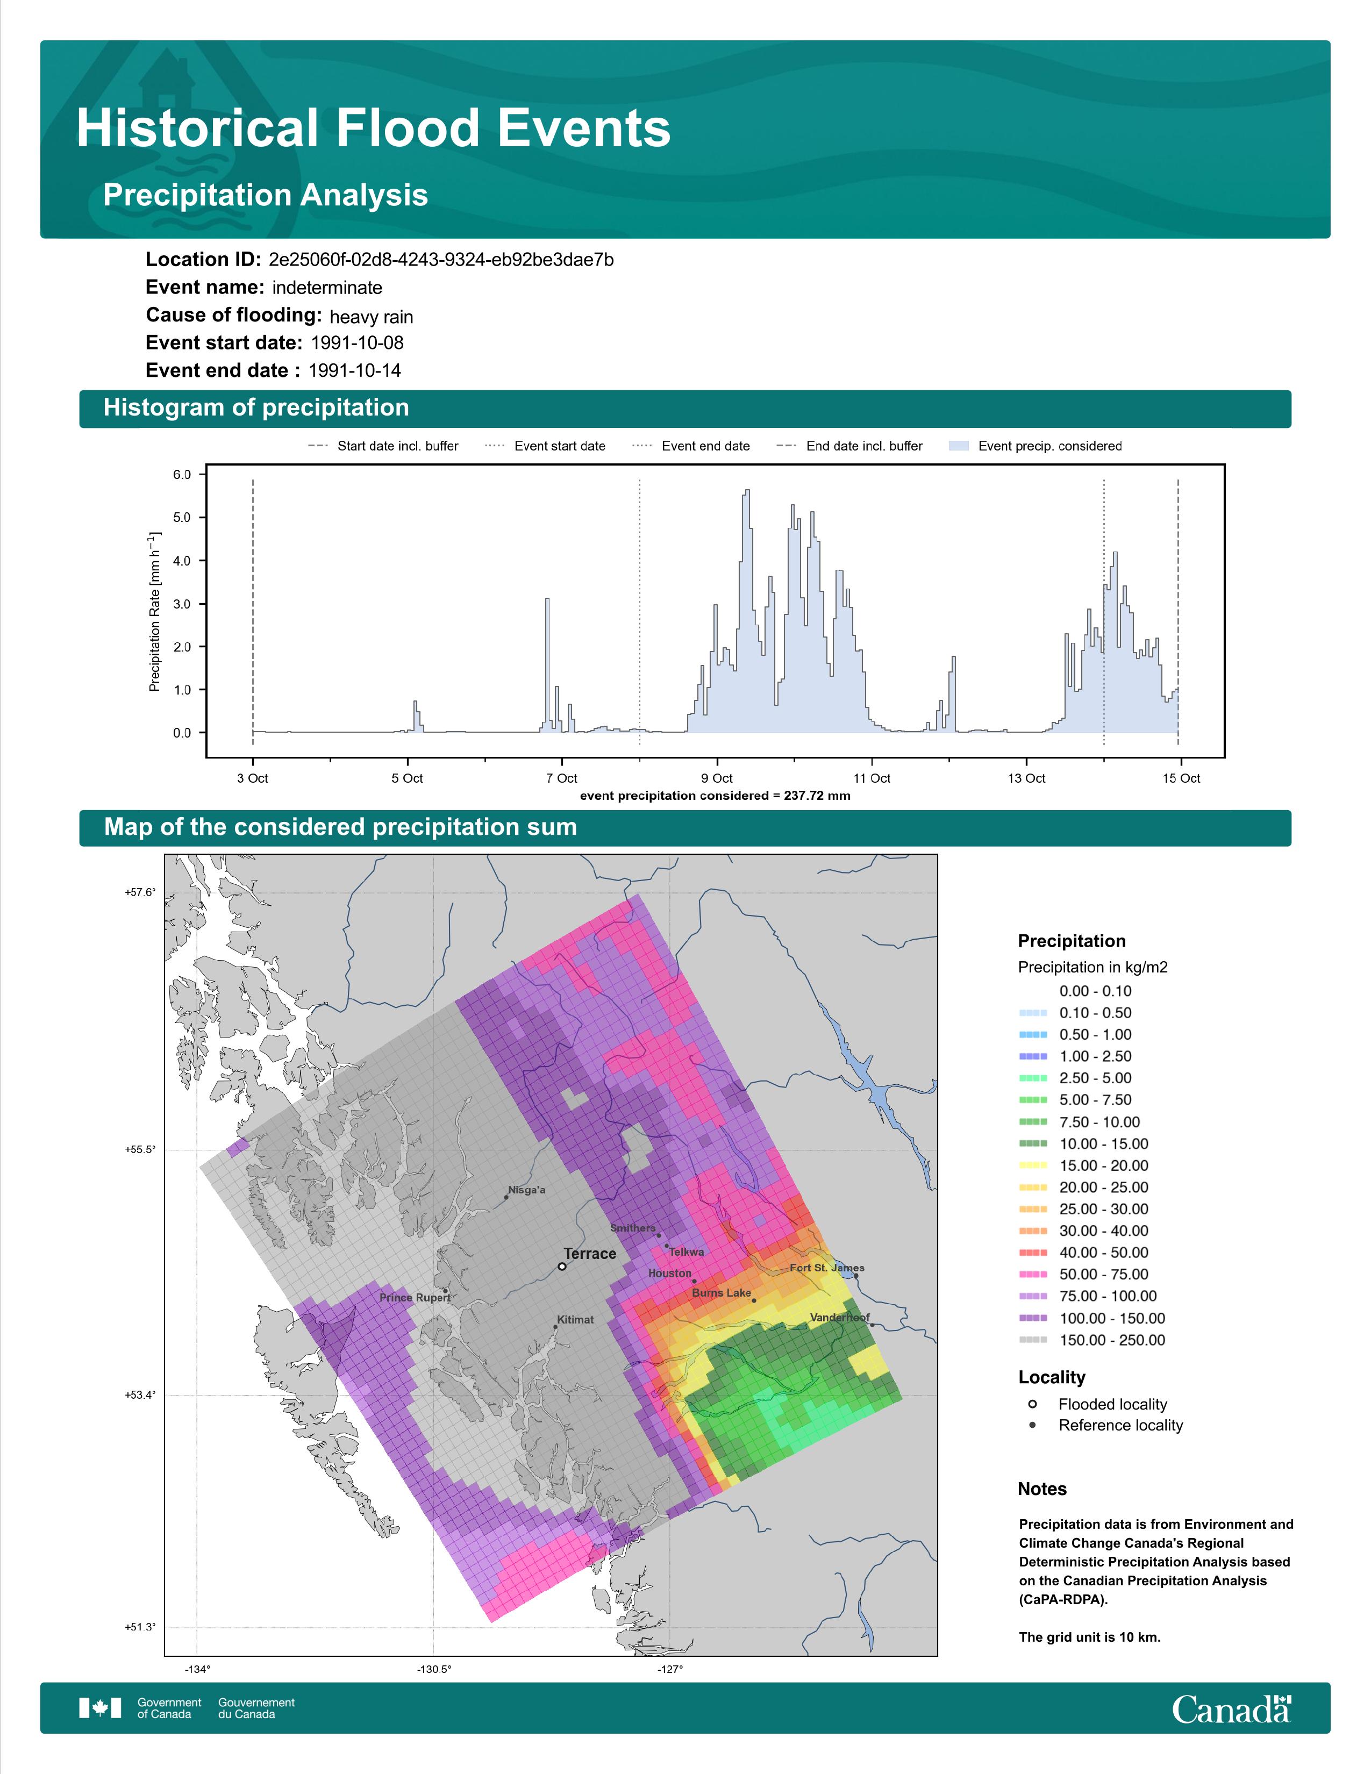Click the Vanderhoof label on the map

[x=840, y=1318]
